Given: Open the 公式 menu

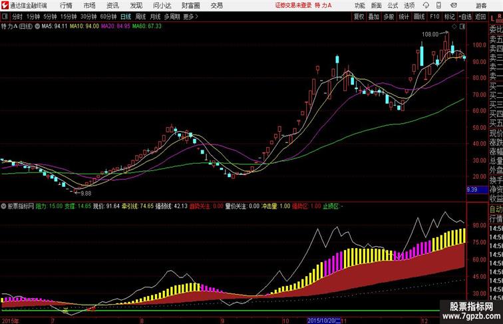Looking at the screenshot, I should click(393, 5).
